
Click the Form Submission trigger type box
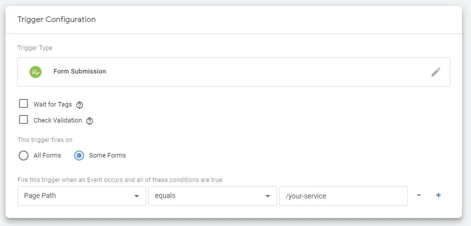tap(234, 72)
